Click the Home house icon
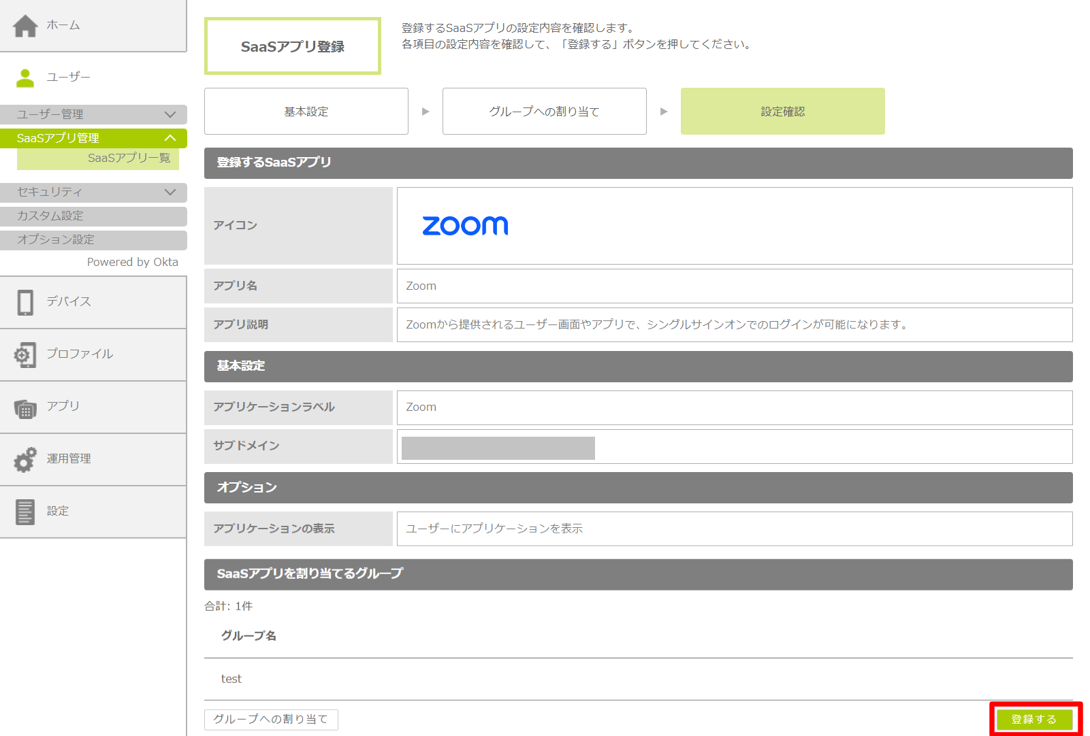The height and width of the screenshot is (736, 1090). point(25,26)
